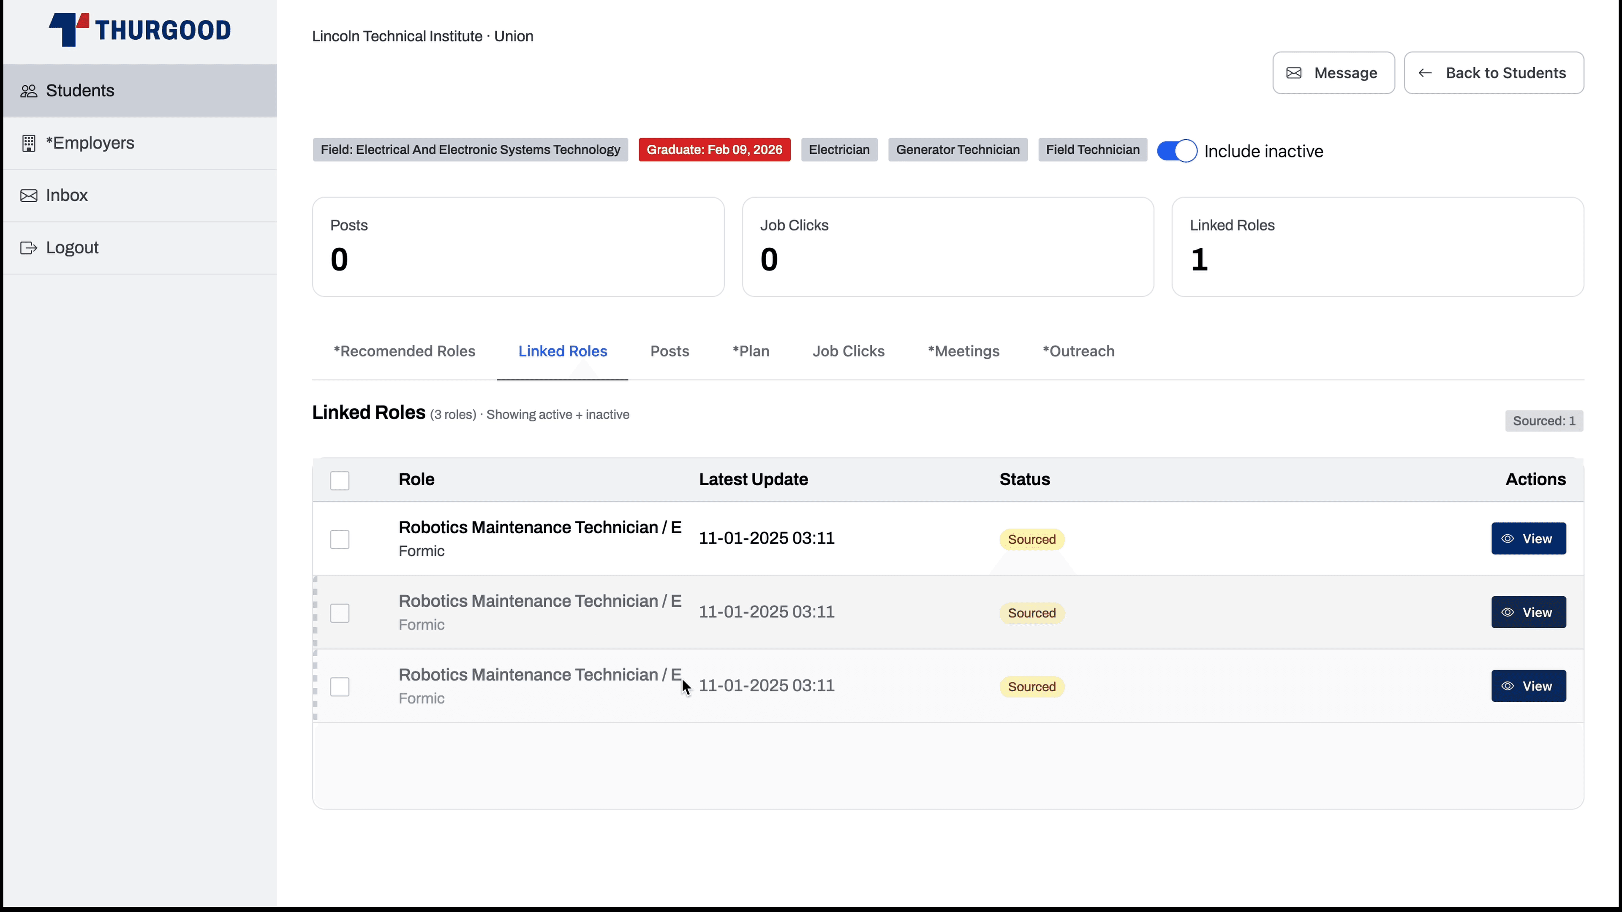The image size is (1622, 912).
Task: Switch to the *Outreach tab
Action: 1078,351
